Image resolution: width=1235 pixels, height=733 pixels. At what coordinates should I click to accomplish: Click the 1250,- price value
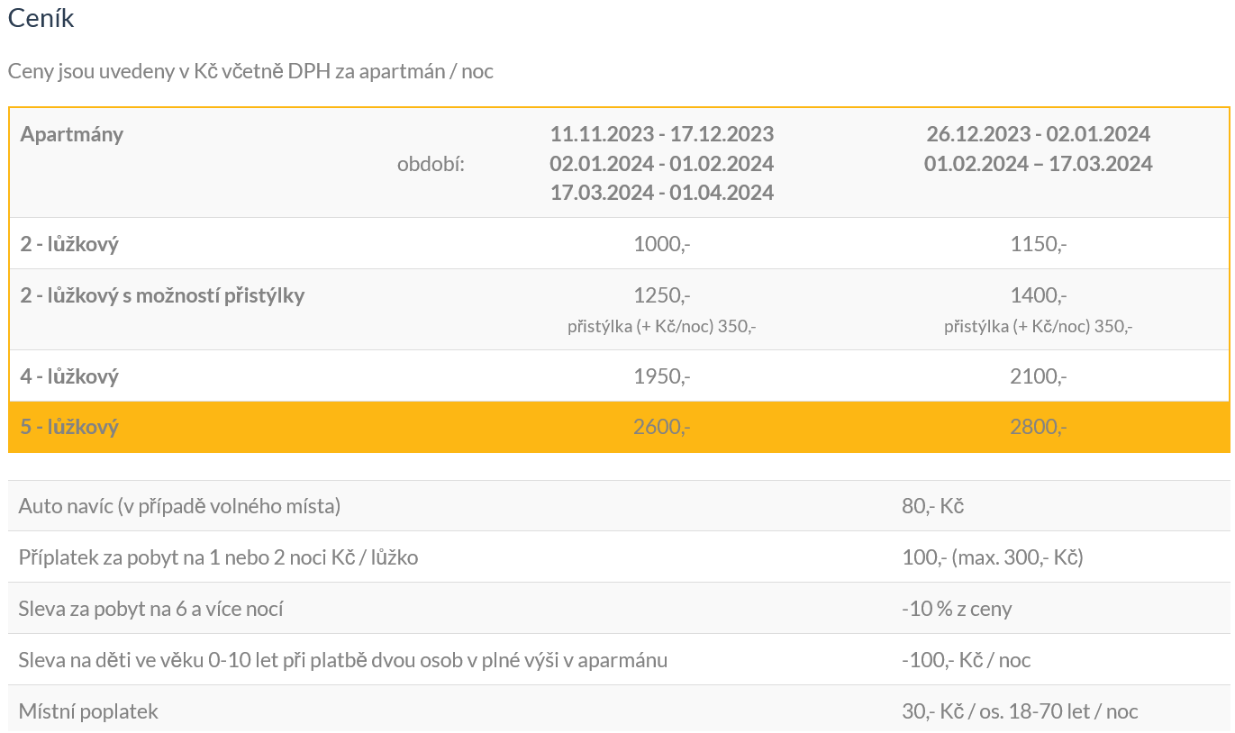pyautogui.click(x=661, y=295)
